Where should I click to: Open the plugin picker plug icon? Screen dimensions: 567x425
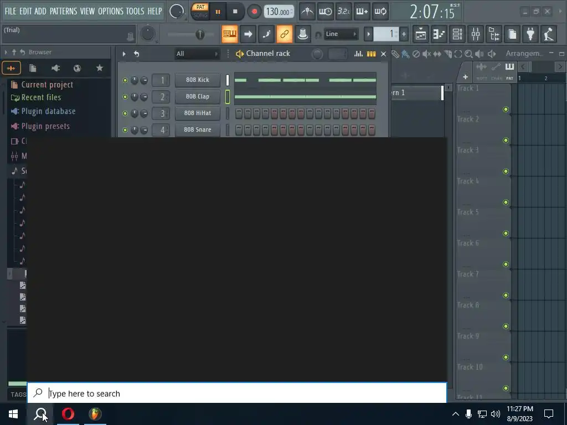click(530, 34)
